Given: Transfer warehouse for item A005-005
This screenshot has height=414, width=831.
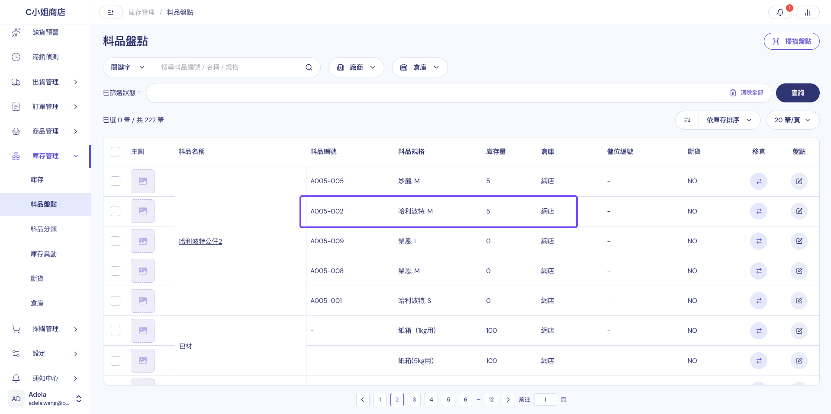Looking at the screenshot, I should point(759,181).
